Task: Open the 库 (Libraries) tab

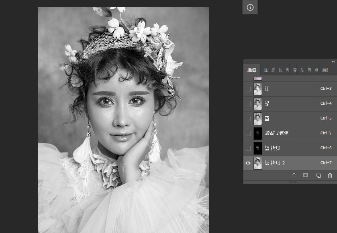Action: pos(309,70)
